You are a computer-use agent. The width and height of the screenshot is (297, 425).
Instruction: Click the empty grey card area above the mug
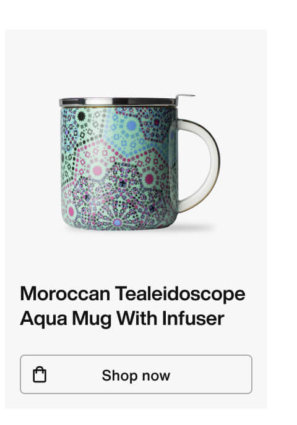point(136,61)
